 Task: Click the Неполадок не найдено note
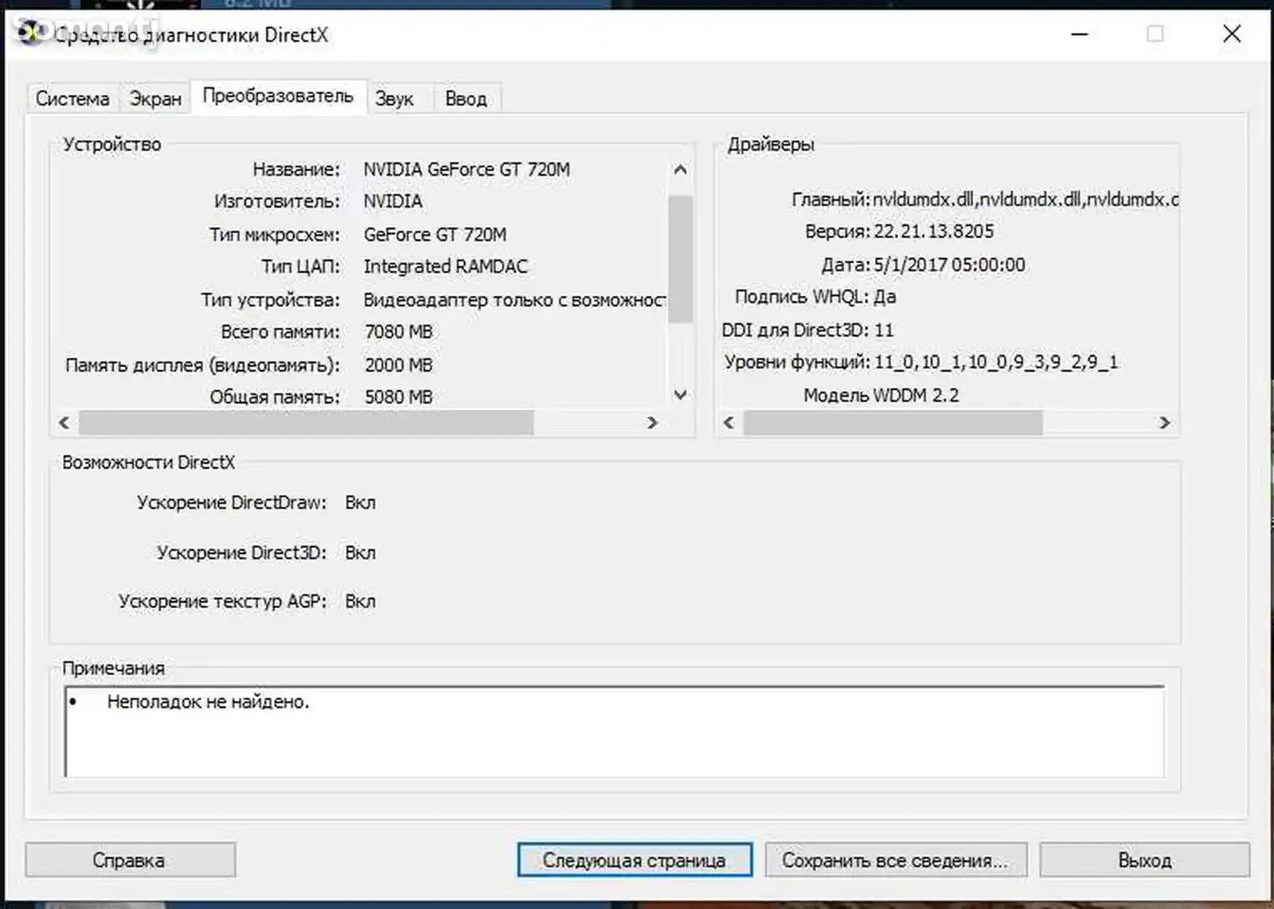click(208, 702)
